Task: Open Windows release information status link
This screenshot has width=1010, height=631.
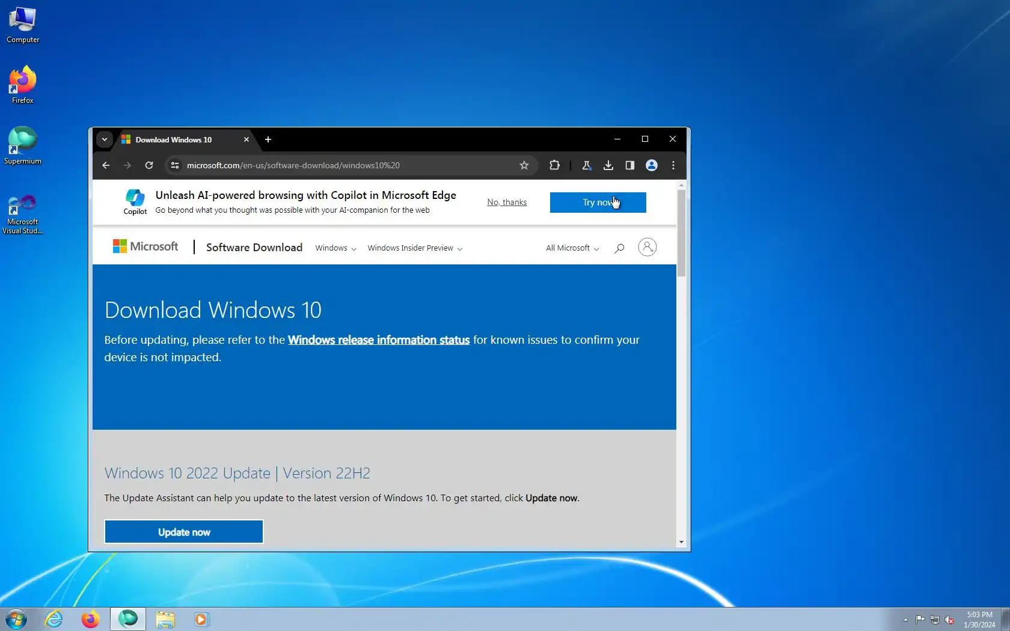Action: [379, 340]
